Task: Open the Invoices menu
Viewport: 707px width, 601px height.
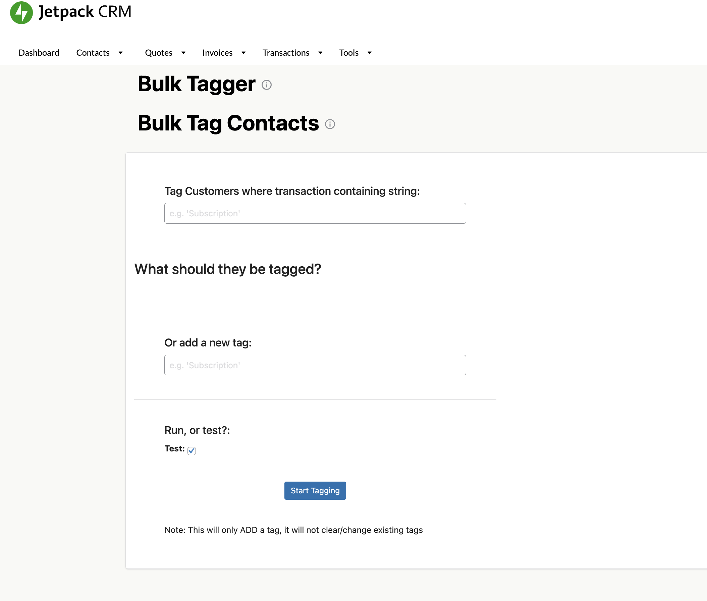Action: coord(217,53)
